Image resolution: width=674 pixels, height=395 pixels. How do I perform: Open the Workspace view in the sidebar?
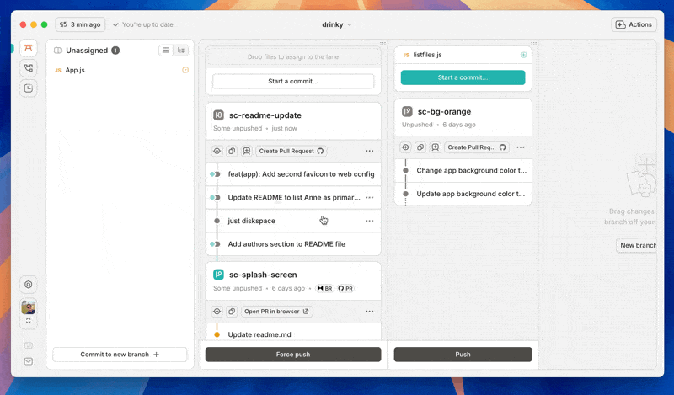point(29,48)
